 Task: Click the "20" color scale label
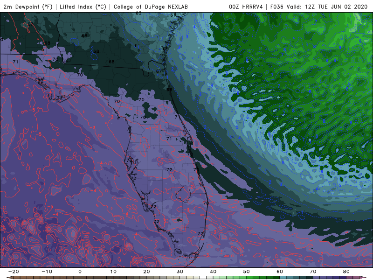click(x=146, y=272)
